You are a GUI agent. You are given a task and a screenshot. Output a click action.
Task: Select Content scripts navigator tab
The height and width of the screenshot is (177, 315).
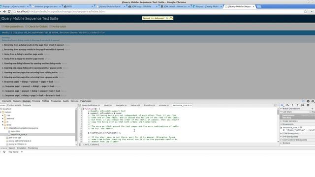(14, 105)
